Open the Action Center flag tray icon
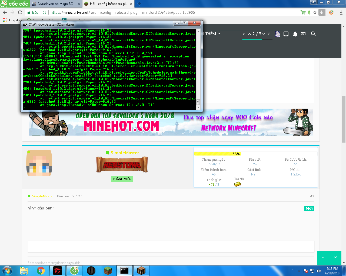The height and width of the screenshot is (276, 346). pyautogui.click(x=306, y=271)
